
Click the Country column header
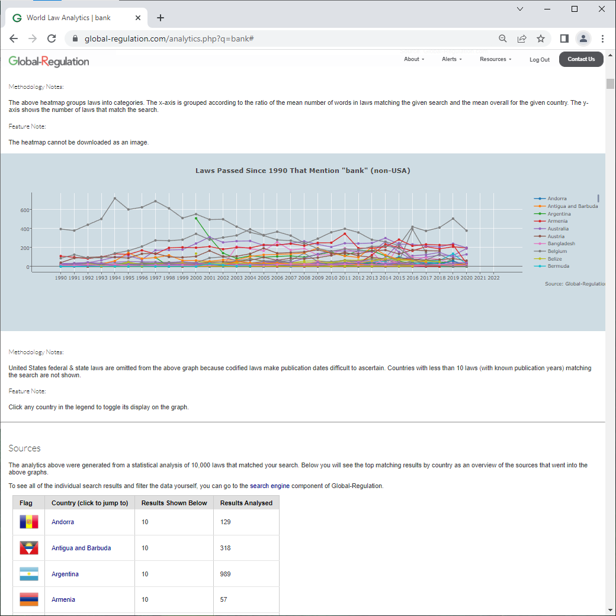(x=90, y=503)
